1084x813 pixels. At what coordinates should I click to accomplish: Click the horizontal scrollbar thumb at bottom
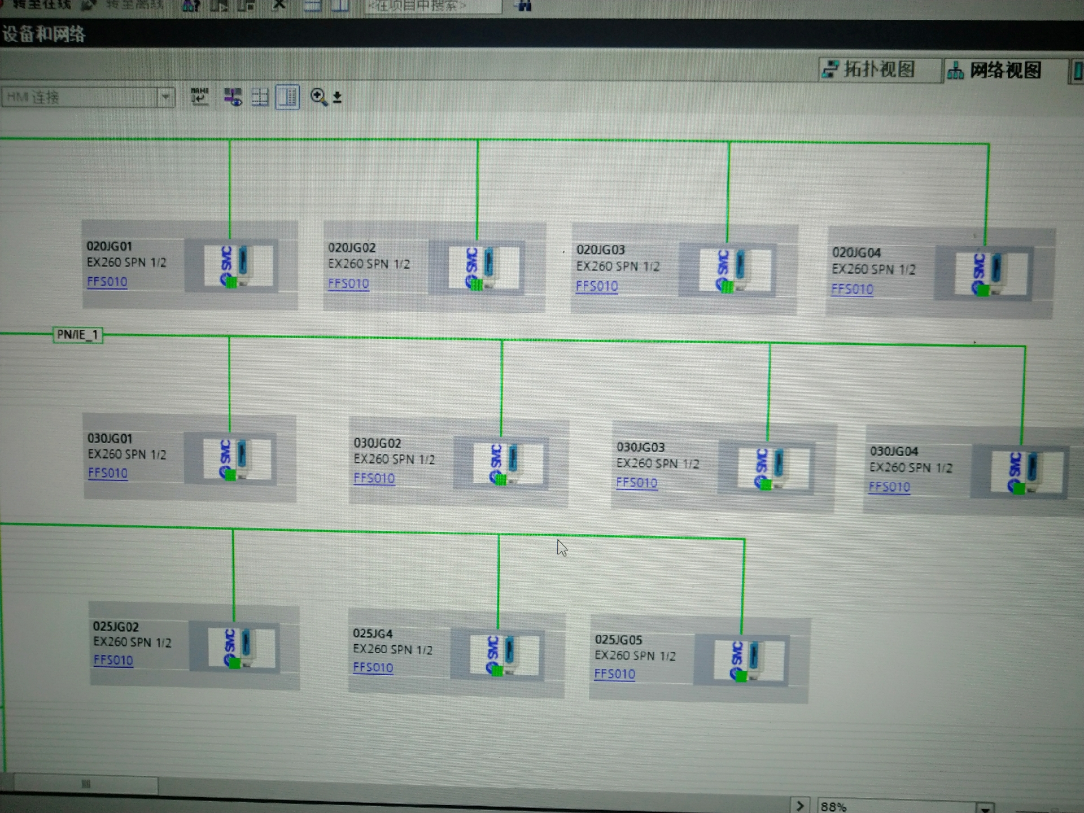coord(86,784)
